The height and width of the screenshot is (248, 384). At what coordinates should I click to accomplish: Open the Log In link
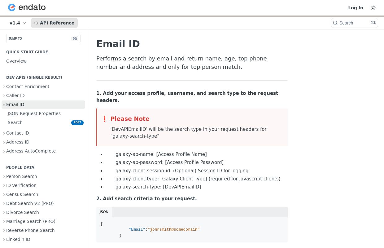(356, 8)
